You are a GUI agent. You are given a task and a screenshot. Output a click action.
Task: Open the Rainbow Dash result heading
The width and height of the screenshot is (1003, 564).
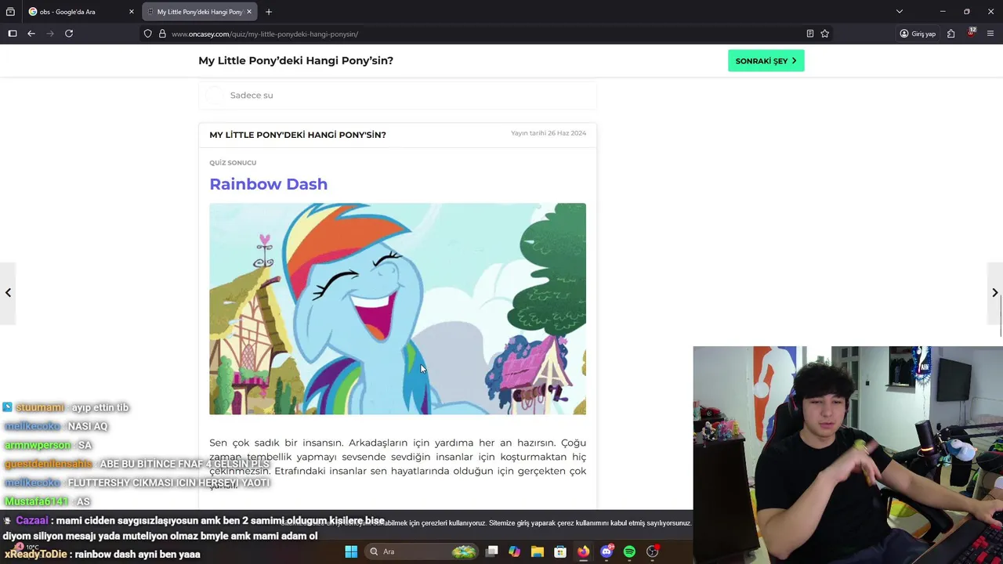(268, 184)
